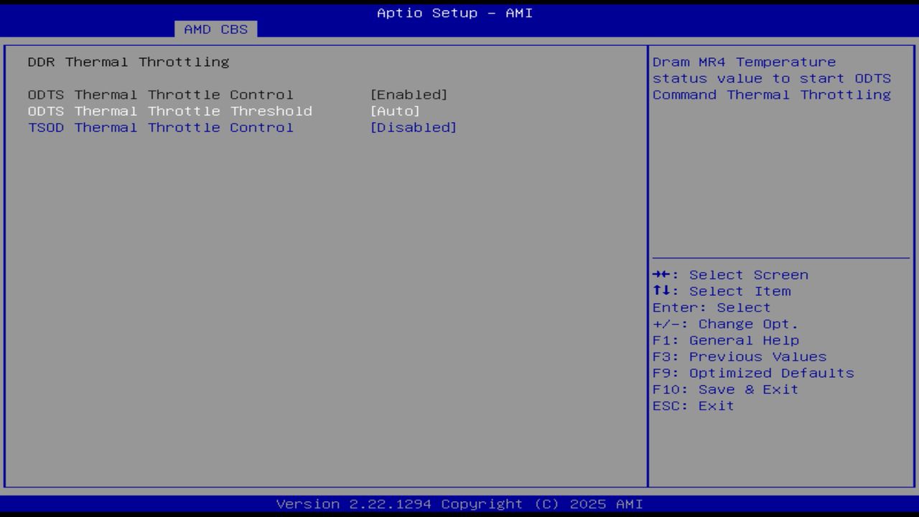The image size is (919, 517).
Task: Select ODTS Thermal Throttle Threshold option
Action: point(170,111)
